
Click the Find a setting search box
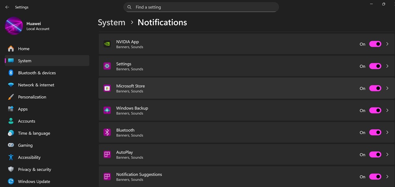pyautogui.click(x=201, y=7)
